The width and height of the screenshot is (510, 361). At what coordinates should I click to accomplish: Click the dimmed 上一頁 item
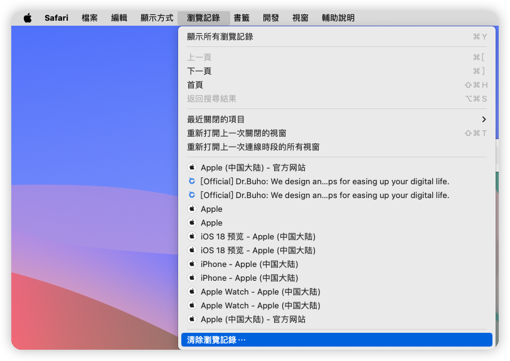(x=337, y=58)
